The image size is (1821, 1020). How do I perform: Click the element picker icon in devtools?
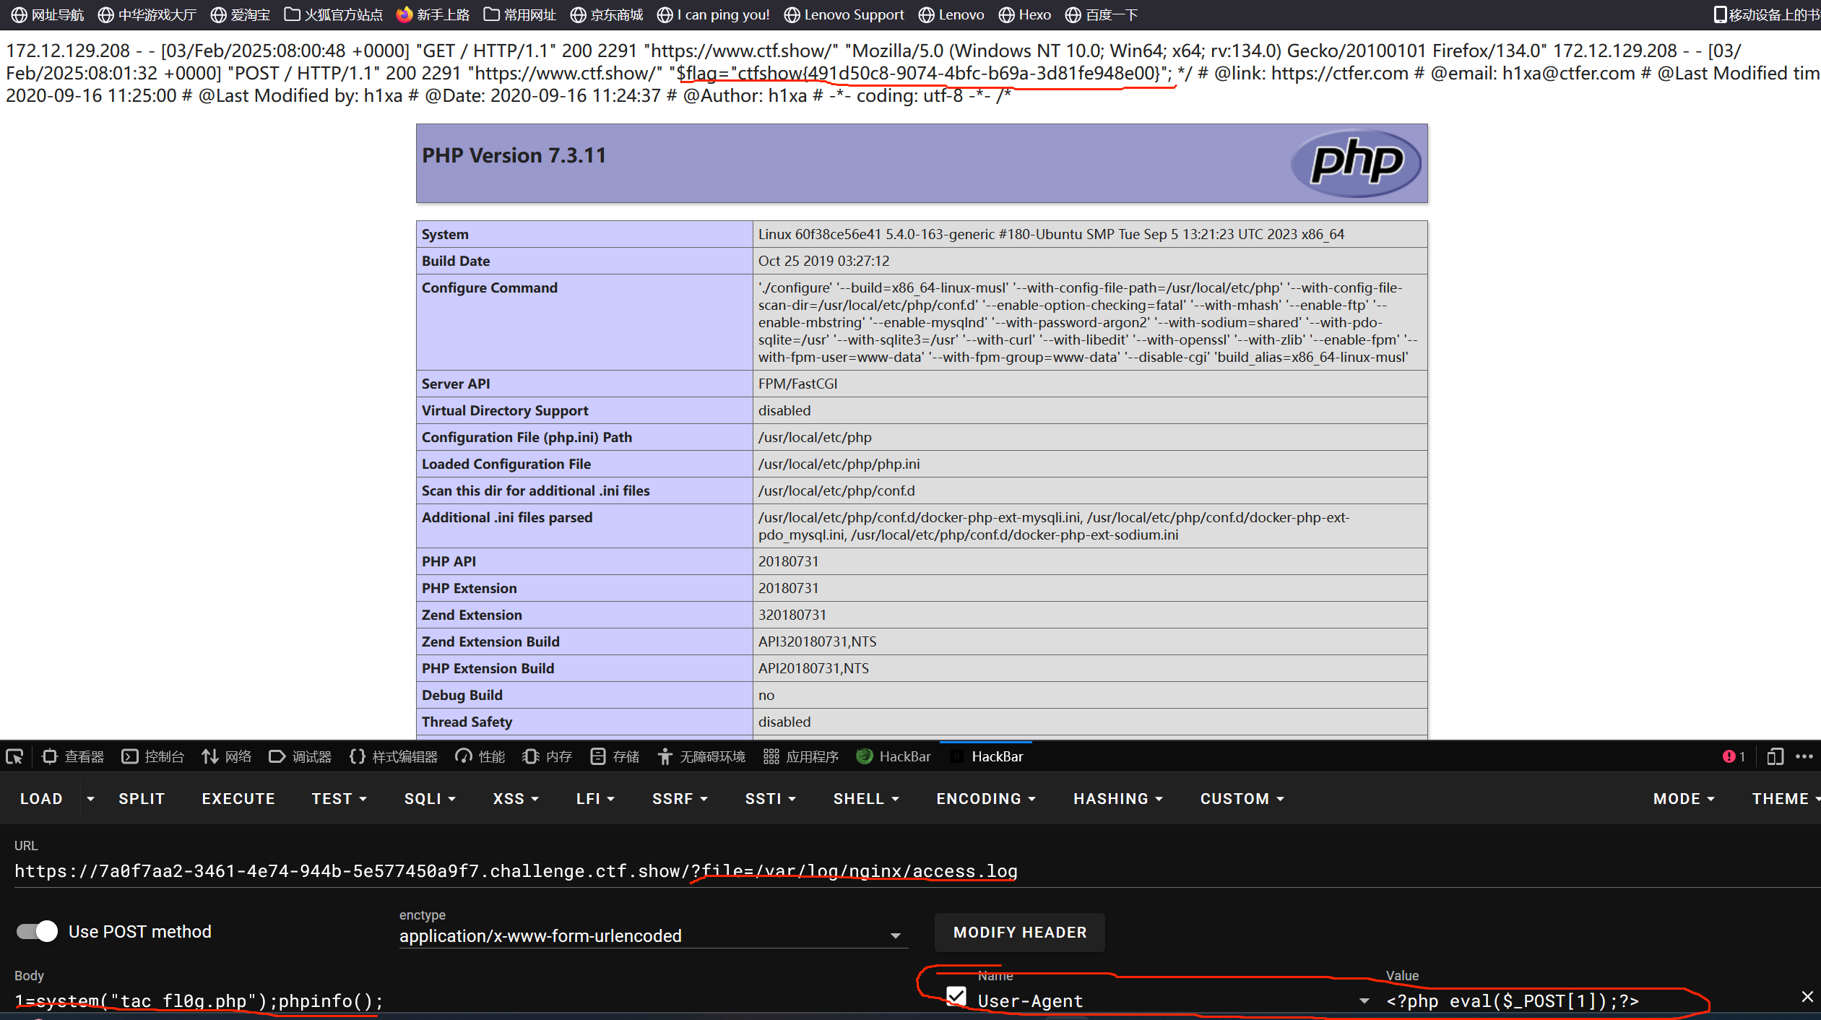(x=14, y=756)
